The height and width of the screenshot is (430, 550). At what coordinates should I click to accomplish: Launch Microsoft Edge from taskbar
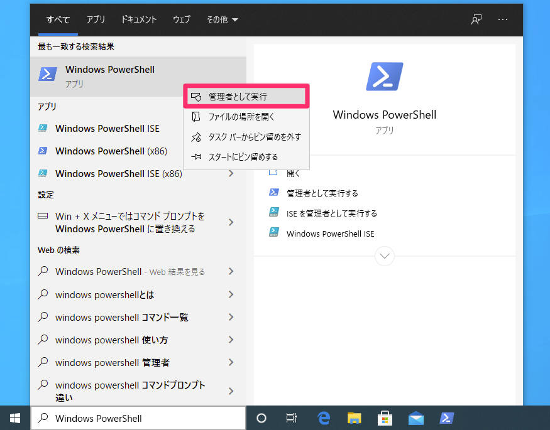pyautogui.click(x=324, y=418)
